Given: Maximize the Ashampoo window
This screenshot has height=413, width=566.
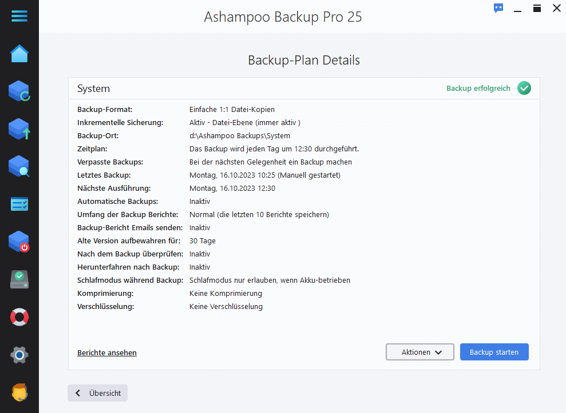Looking at the screenshot, I should point(537,9).
